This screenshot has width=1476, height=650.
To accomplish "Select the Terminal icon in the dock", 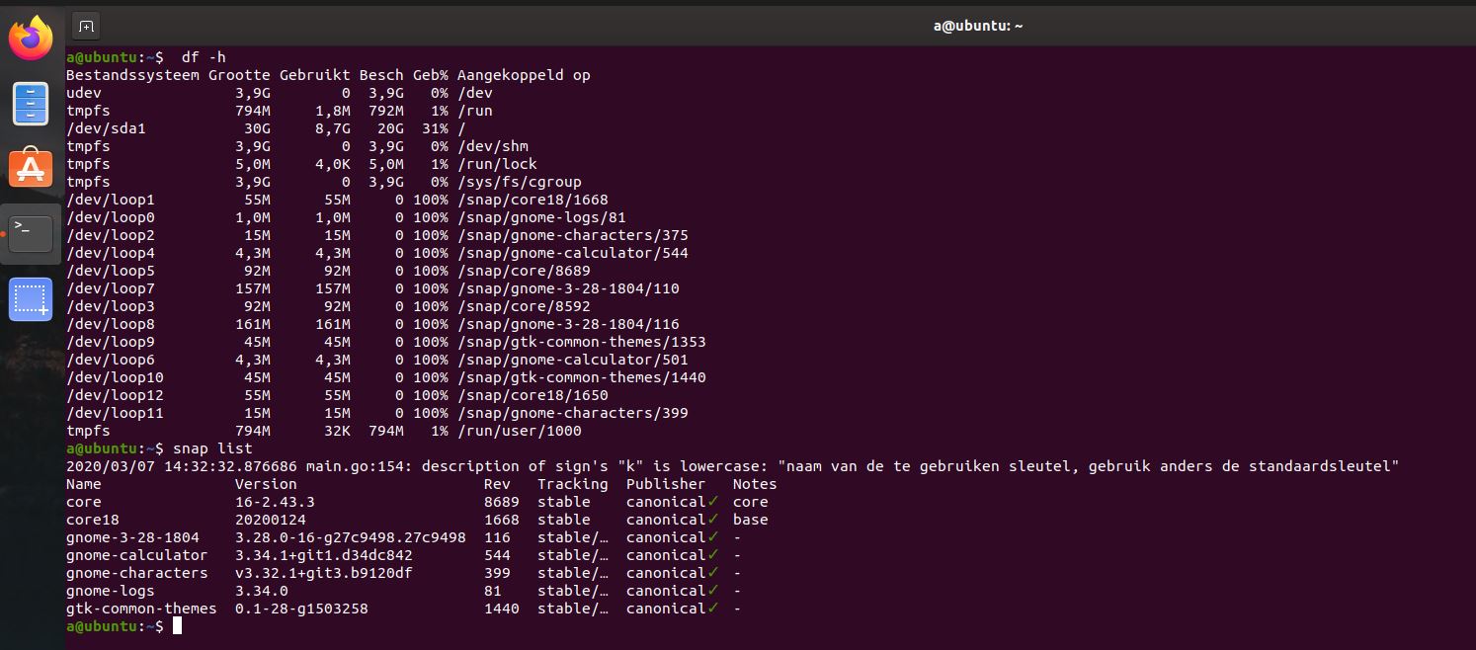I will [31, 234].
